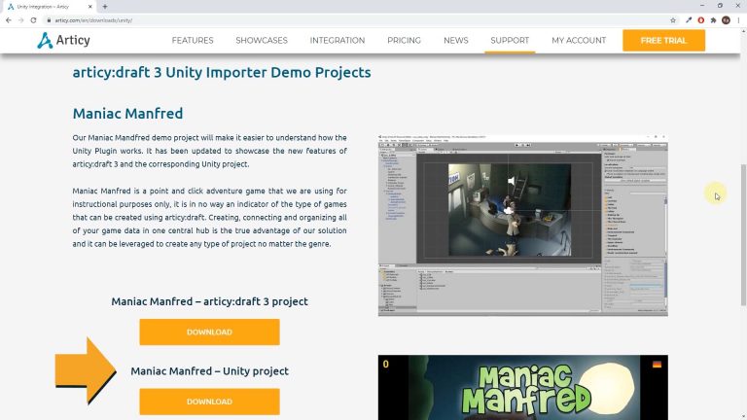
Task: Click the Unity Importer Demo Projects heading
Action: pyautogui.click(x=222, y=72)
